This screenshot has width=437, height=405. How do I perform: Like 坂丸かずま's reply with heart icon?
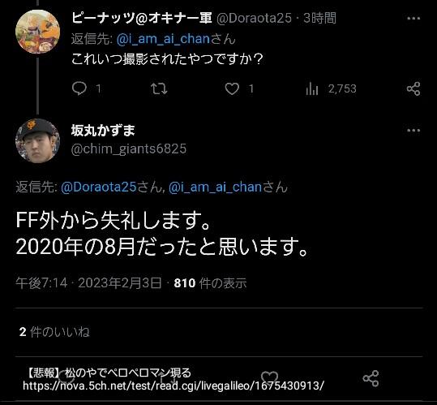[269, 378]
